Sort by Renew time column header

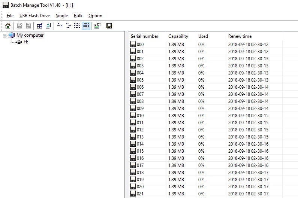click(254, 36)
